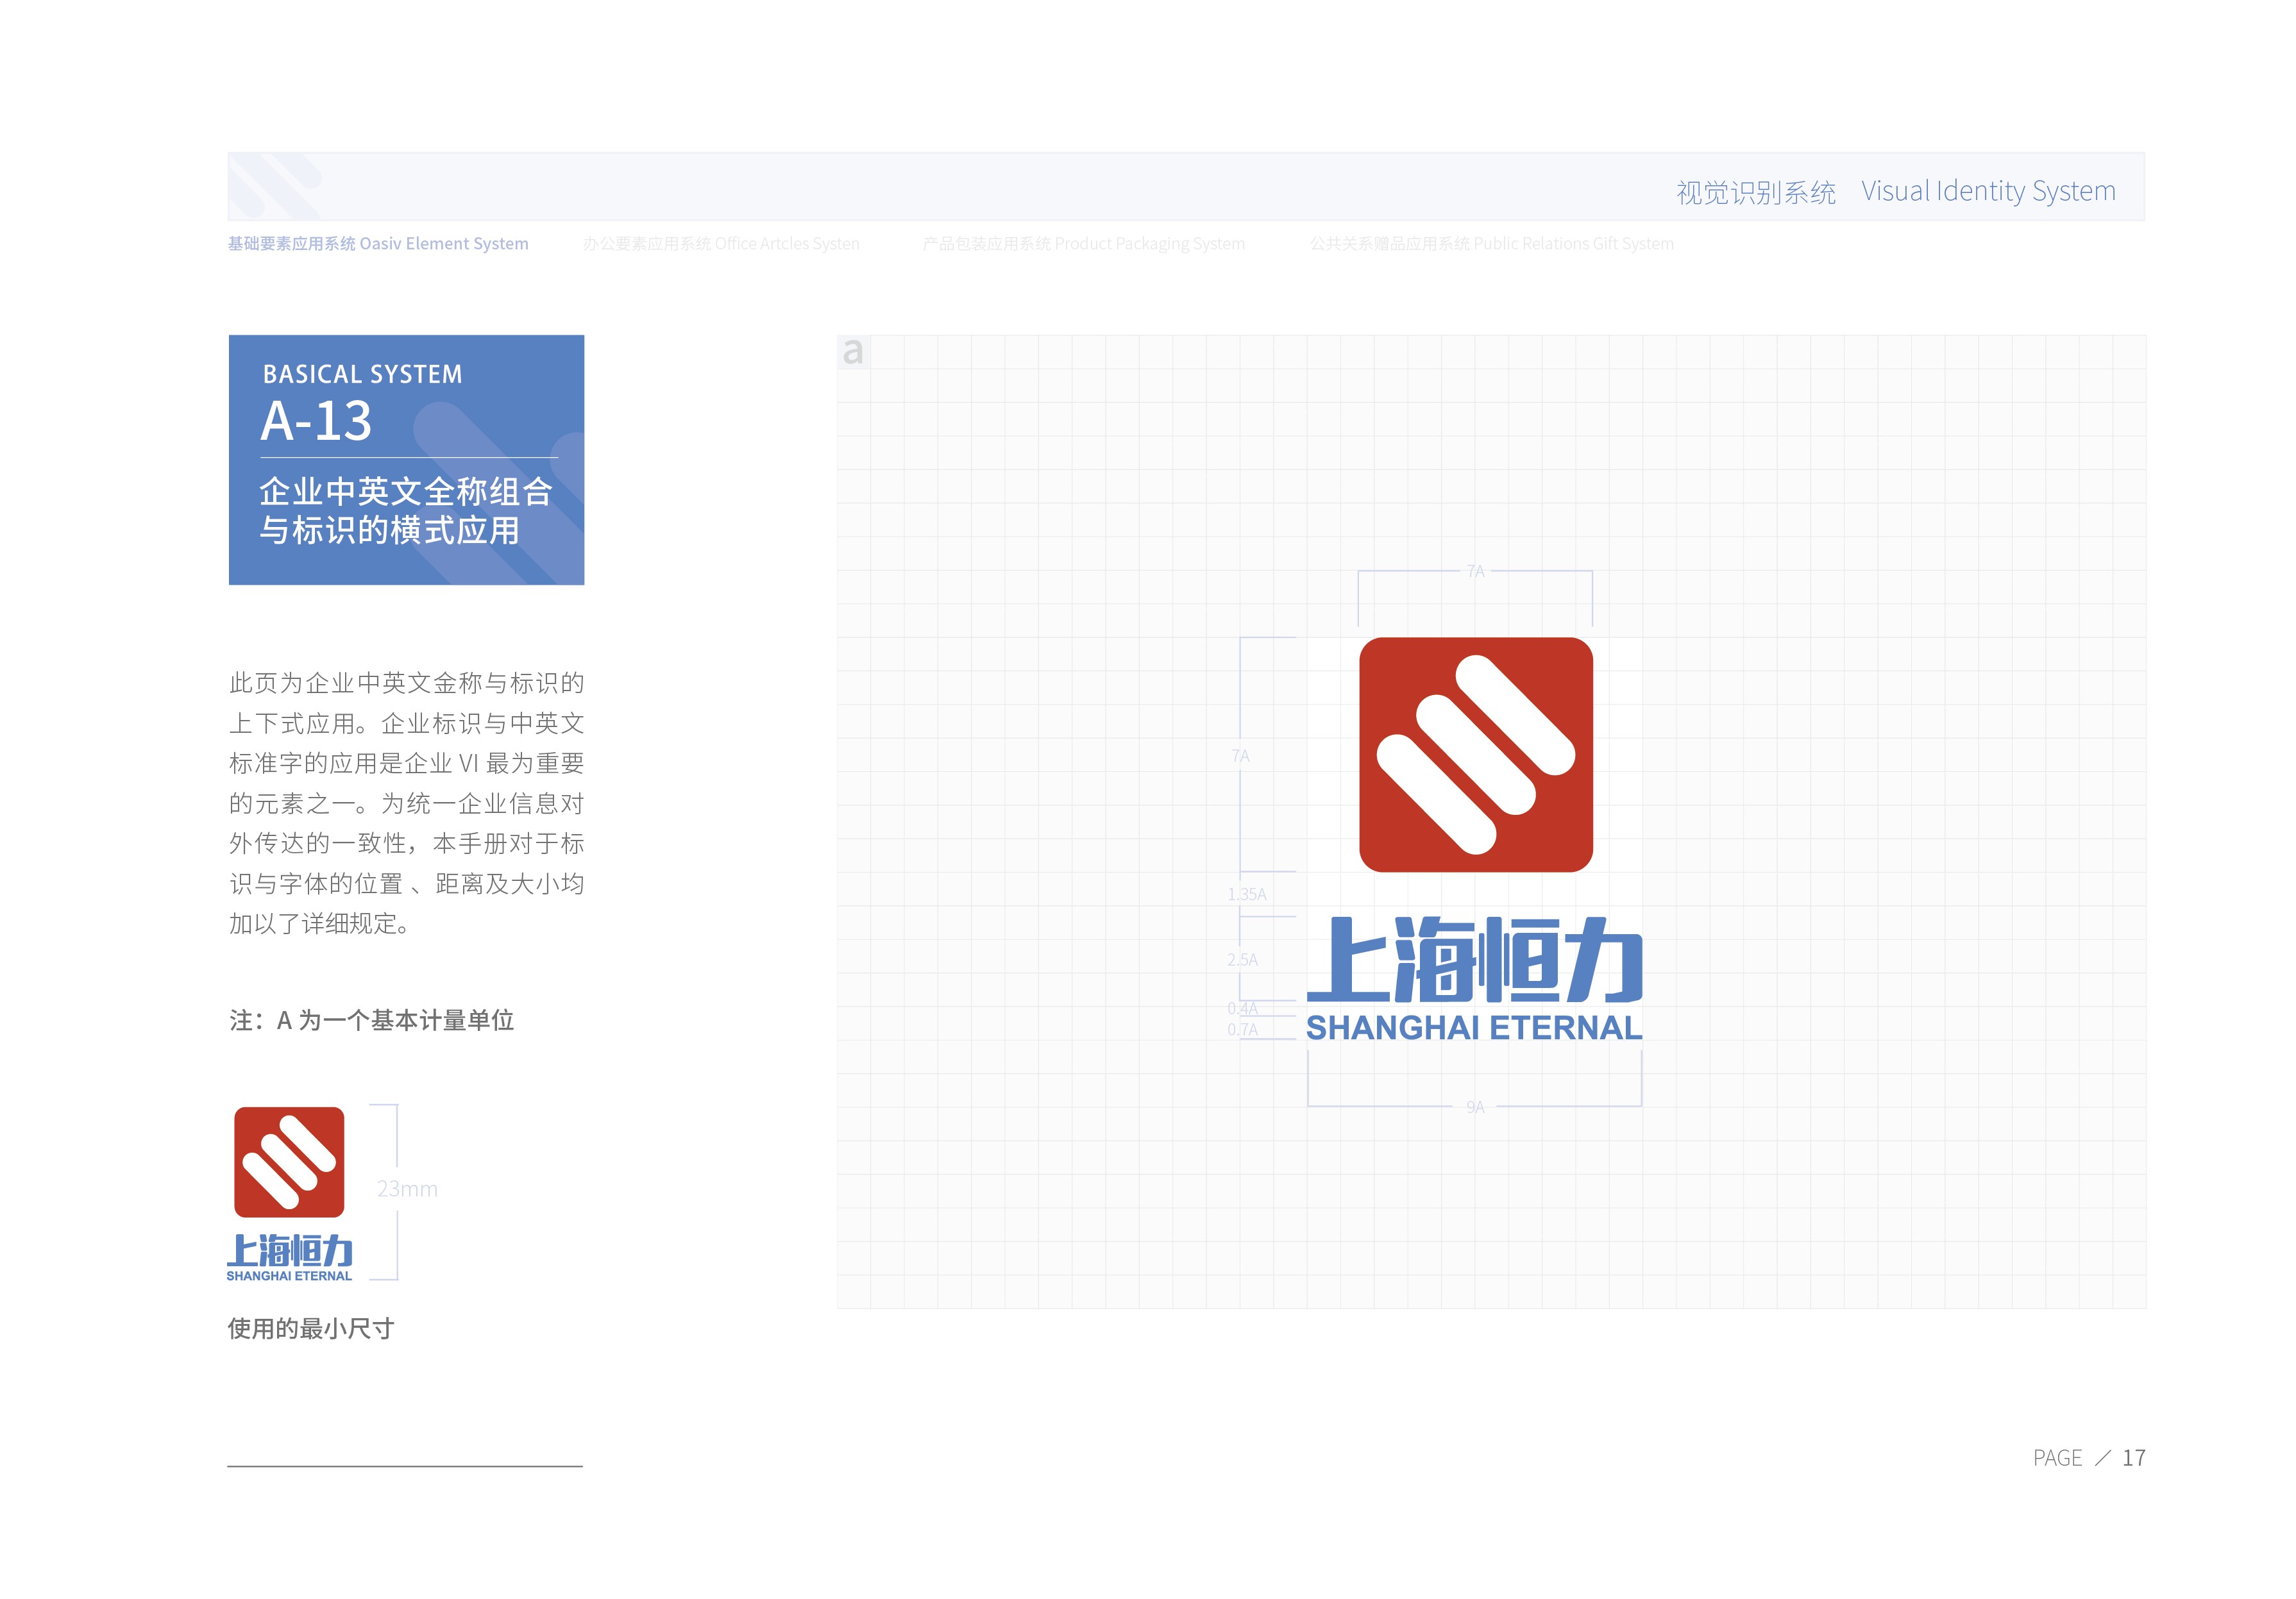Image resolution: width=2296 pixels, height=1599 pixels.
Task: Switch to 产品包装应用系统 Product Packaging System tab
Action: click(1083, 244)
